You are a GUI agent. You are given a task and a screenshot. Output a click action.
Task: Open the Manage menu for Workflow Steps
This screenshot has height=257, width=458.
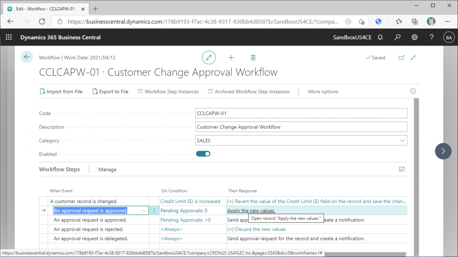(x=107, y=170)
